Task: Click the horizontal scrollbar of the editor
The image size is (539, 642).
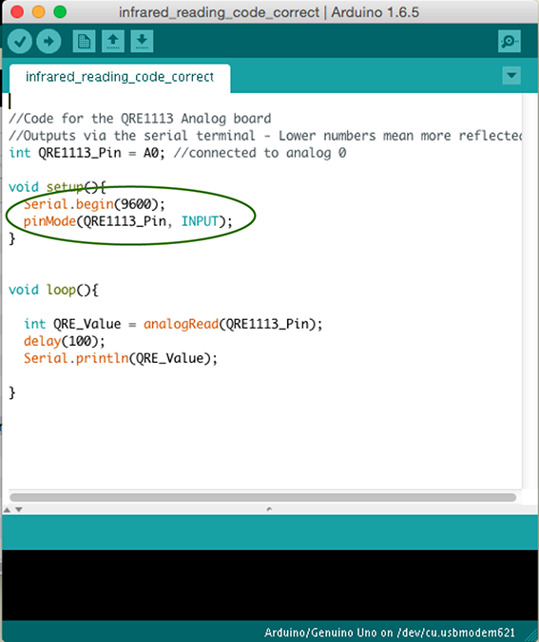Action: 262,498
